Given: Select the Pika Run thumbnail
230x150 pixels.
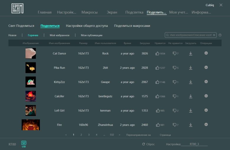Looking at the screenshot, I should click(x=31, y=68).
